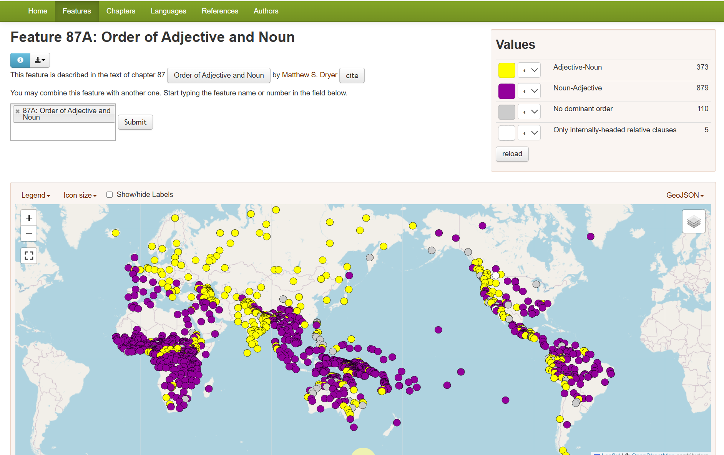Open the Icon size dropdown

point(80,195)
